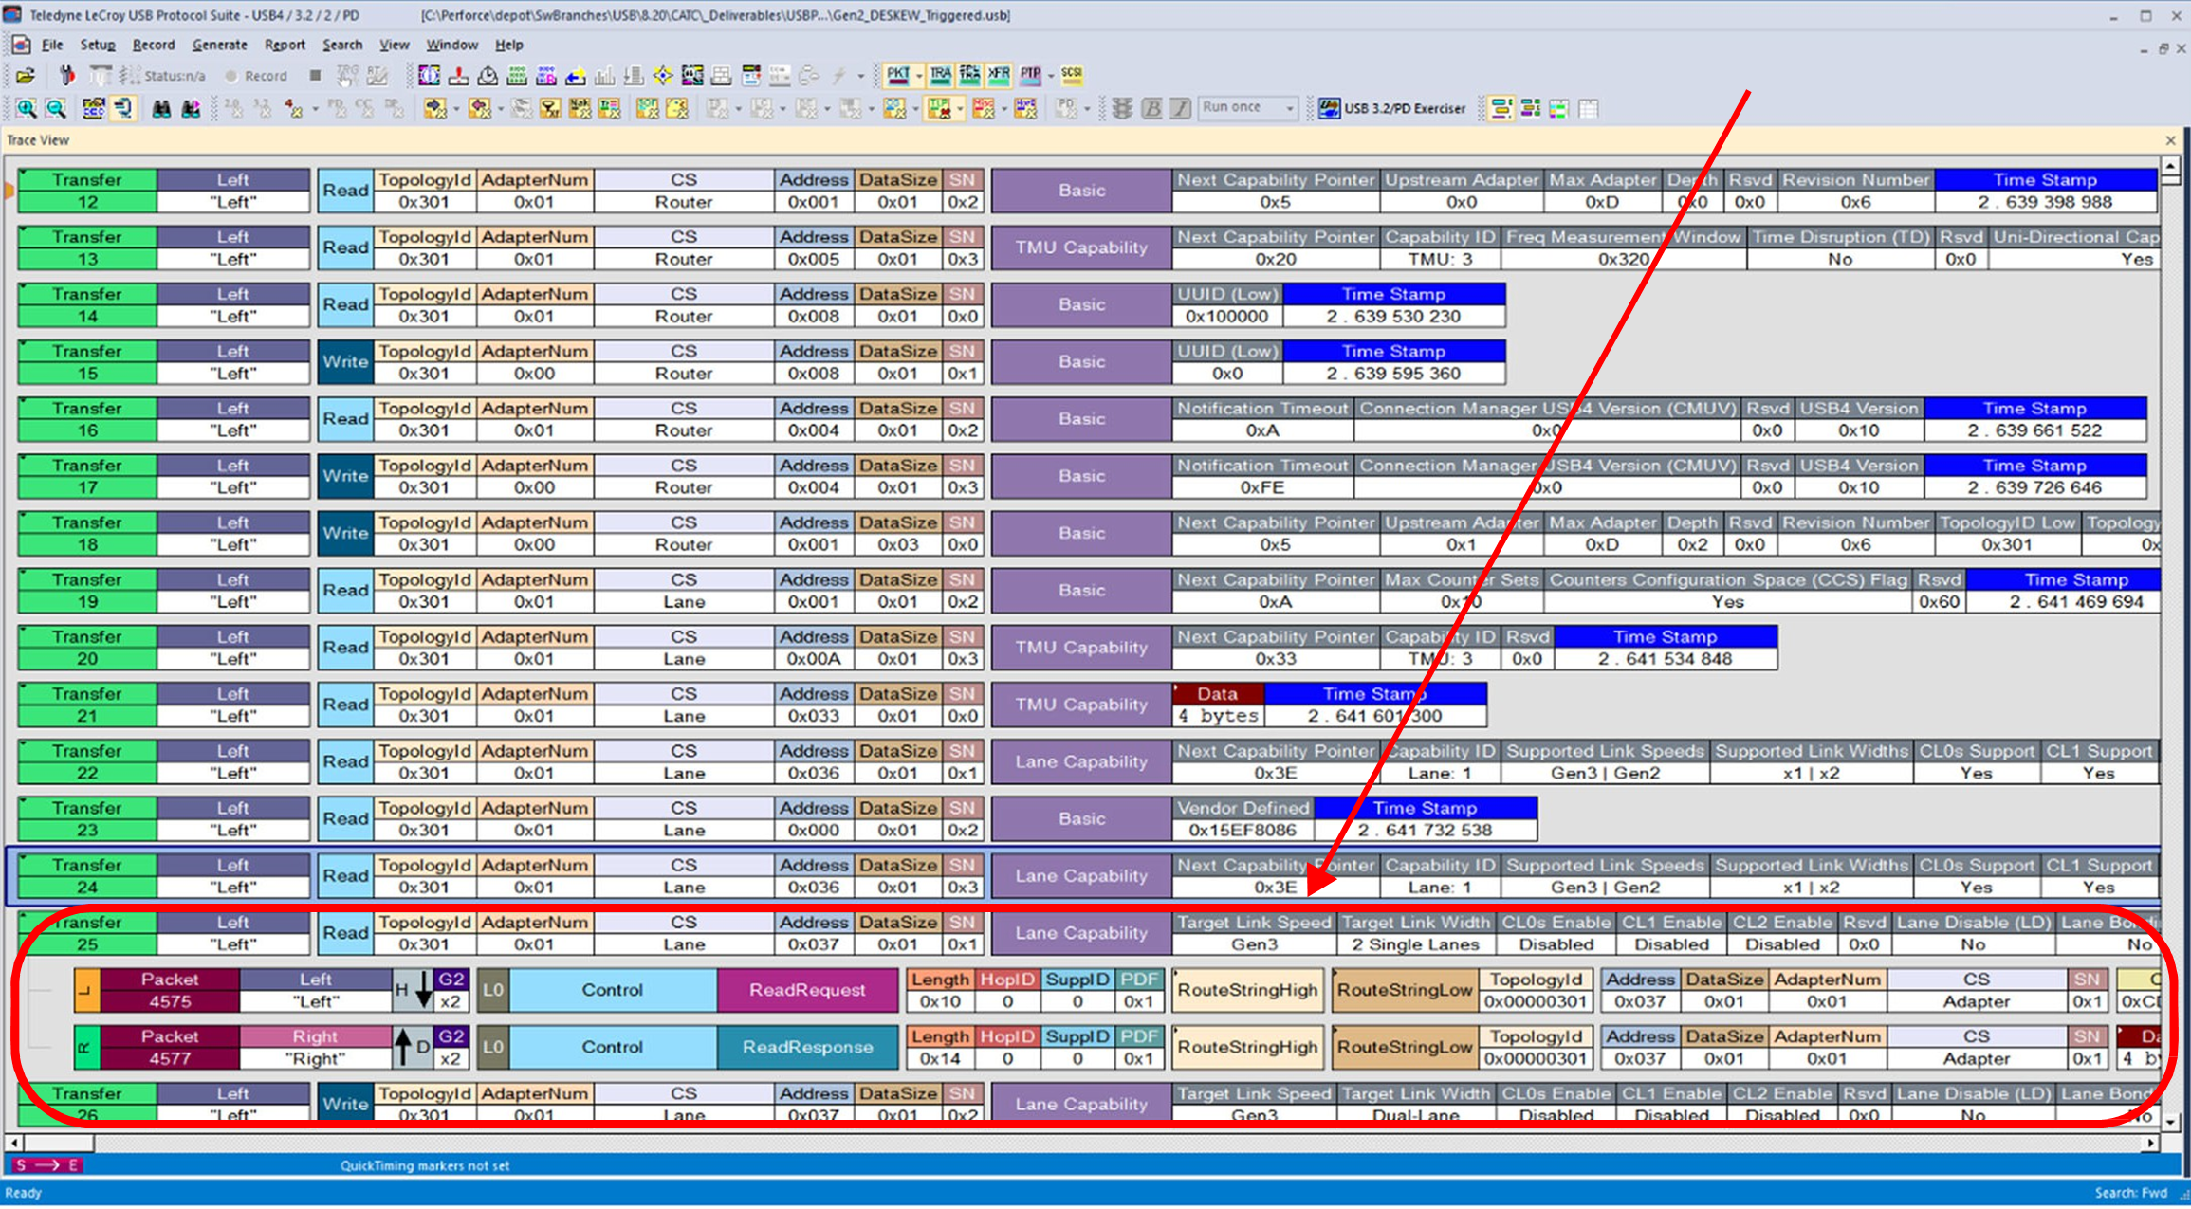
Task: Click the Find binoculars icon
Action: 161,109
